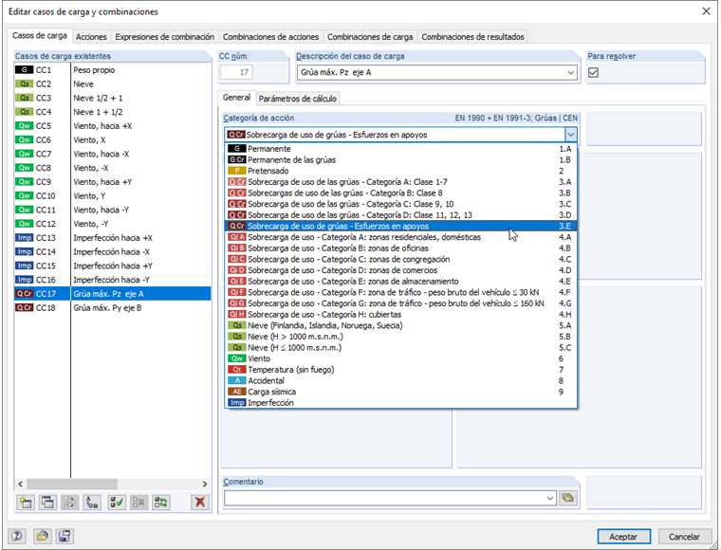The image size is (721, 550).
Task: Open the comment library icon next to Comentario
Action: click(568, 498)
